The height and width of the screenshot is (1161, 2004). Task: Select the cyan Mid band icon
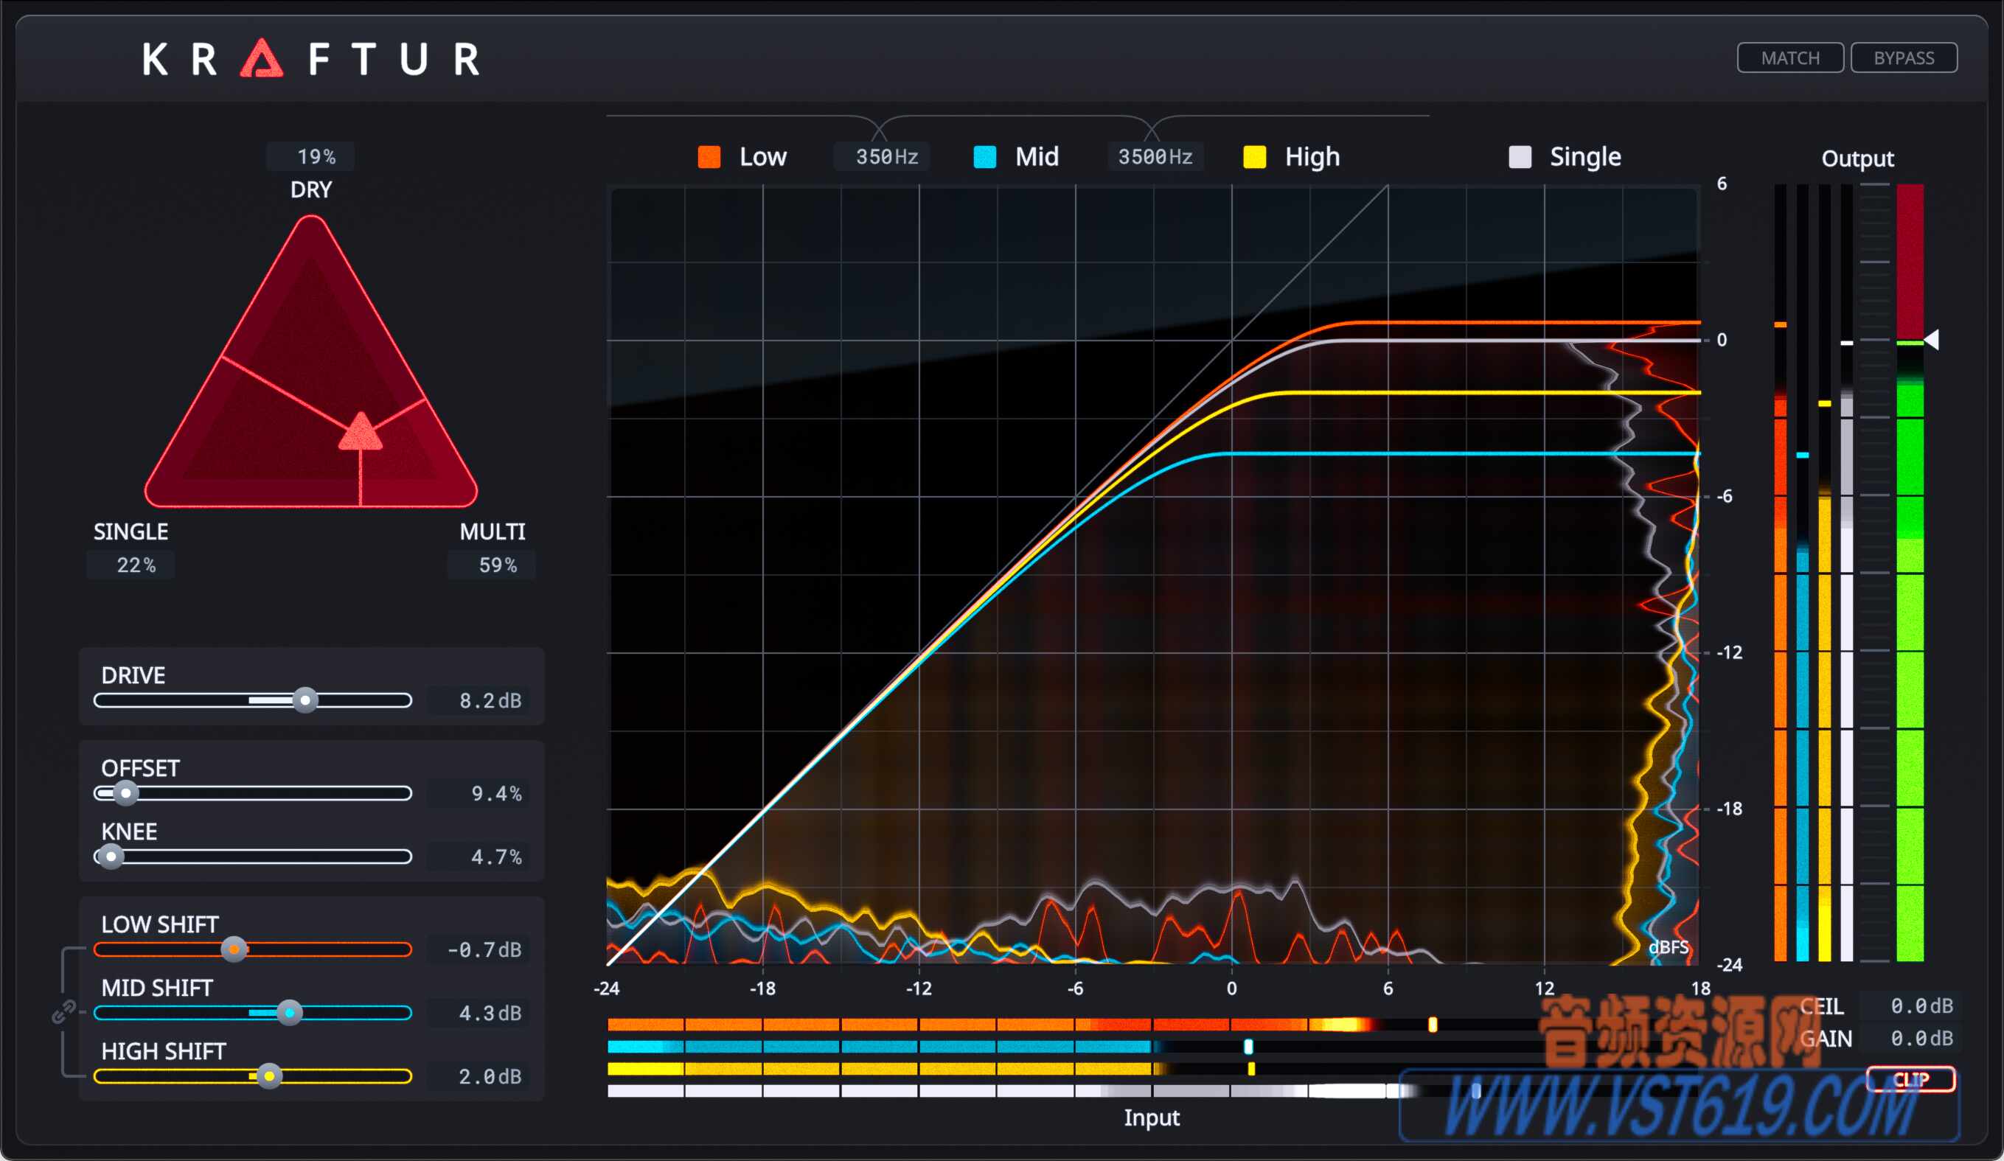985,157
